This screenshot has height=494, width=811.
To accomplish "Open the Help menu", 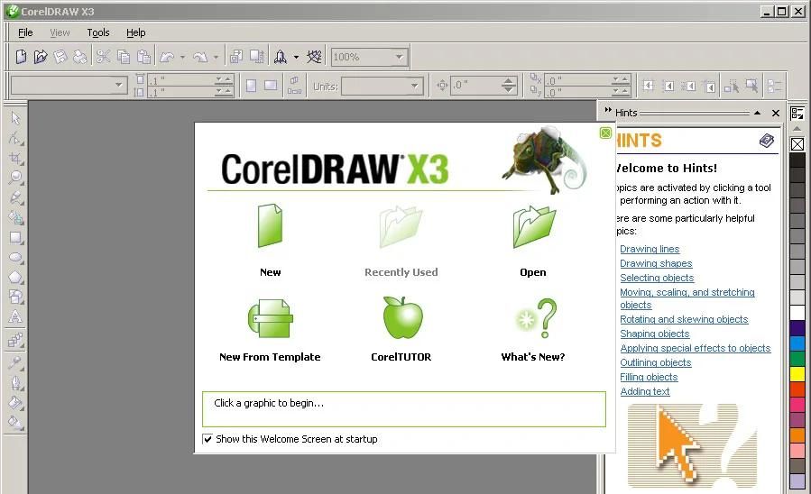I will tap(136, 32).
